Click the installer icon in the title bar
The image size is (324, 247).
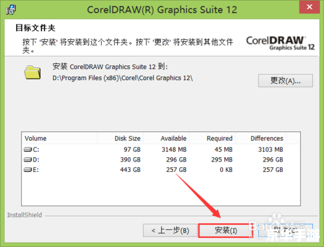tap(11, 10)
